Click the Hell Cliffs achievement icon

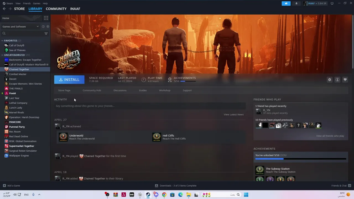point(157,137)
